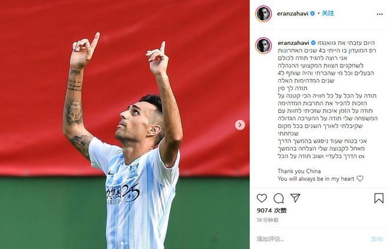Share the post using the paper plane icon

pyautogui.click(x=295, y=198)
